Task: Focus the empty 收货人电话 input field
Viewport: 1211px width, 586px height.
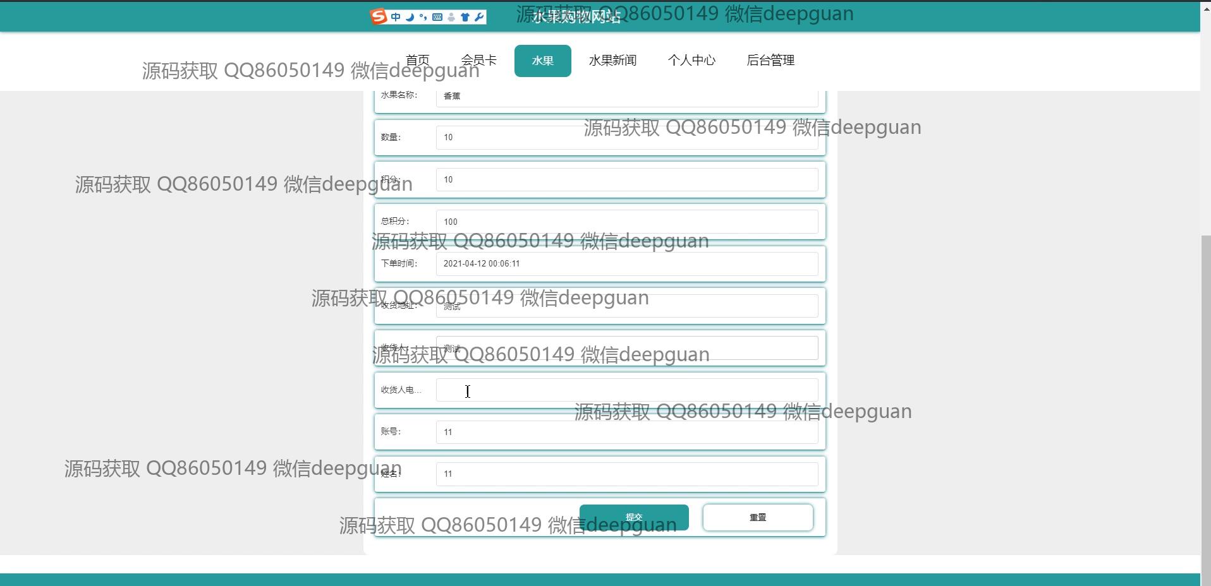Action: pyautogui.click(x=626, y=390)
